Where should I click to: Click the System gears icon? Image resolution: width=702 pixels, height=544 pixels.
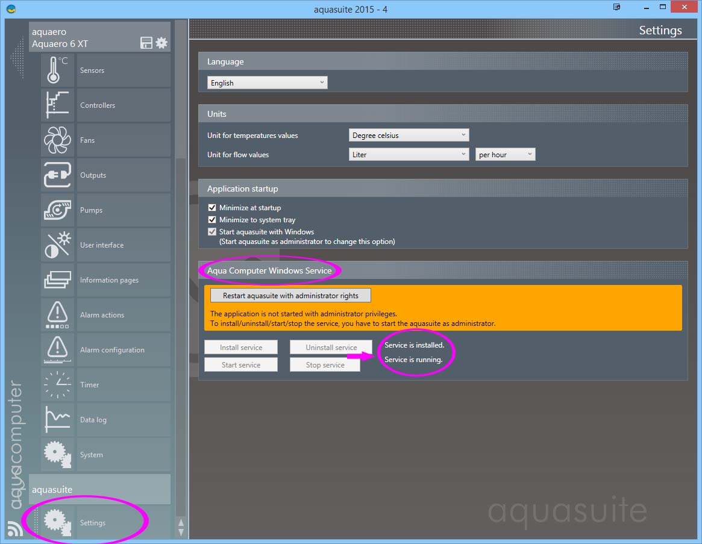click(x=57, y=454)
